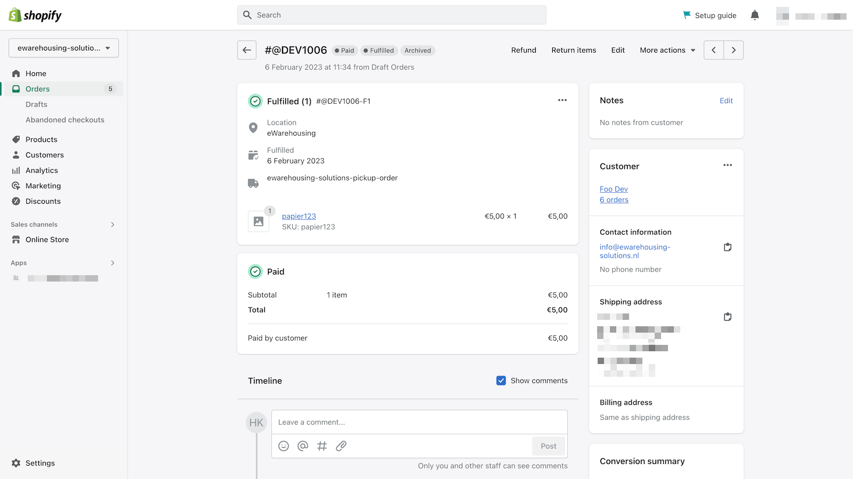
Task: Click the Shopify logo
Action: [35, 15]
